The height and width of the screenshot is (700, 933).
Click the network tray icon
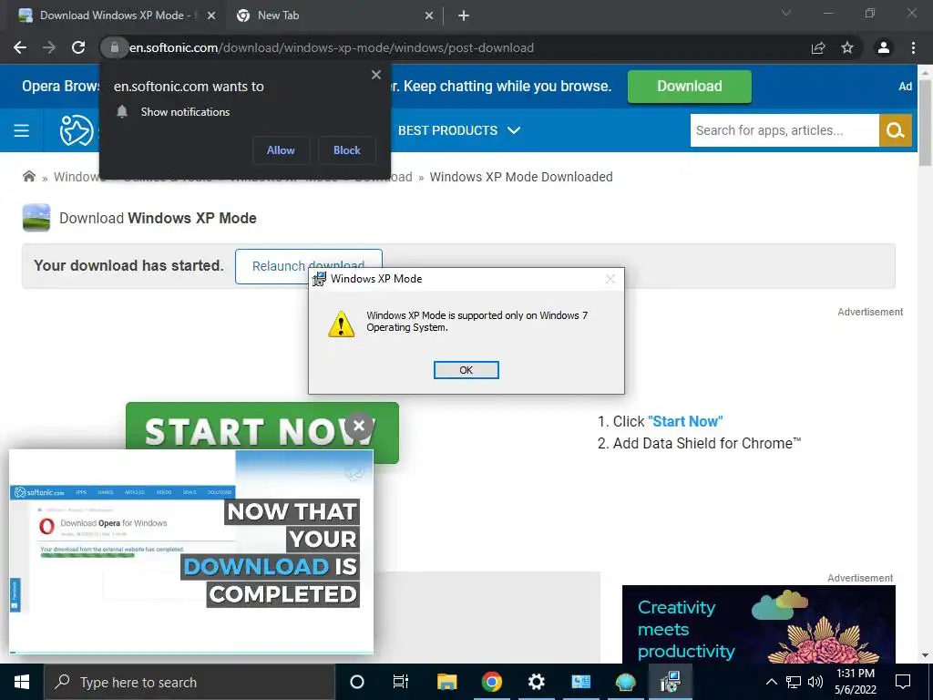point(794,682)
